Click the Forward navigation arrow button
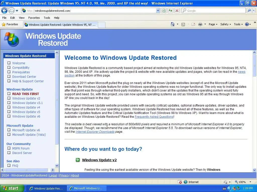257x192 pixels. tap(11, 11)
